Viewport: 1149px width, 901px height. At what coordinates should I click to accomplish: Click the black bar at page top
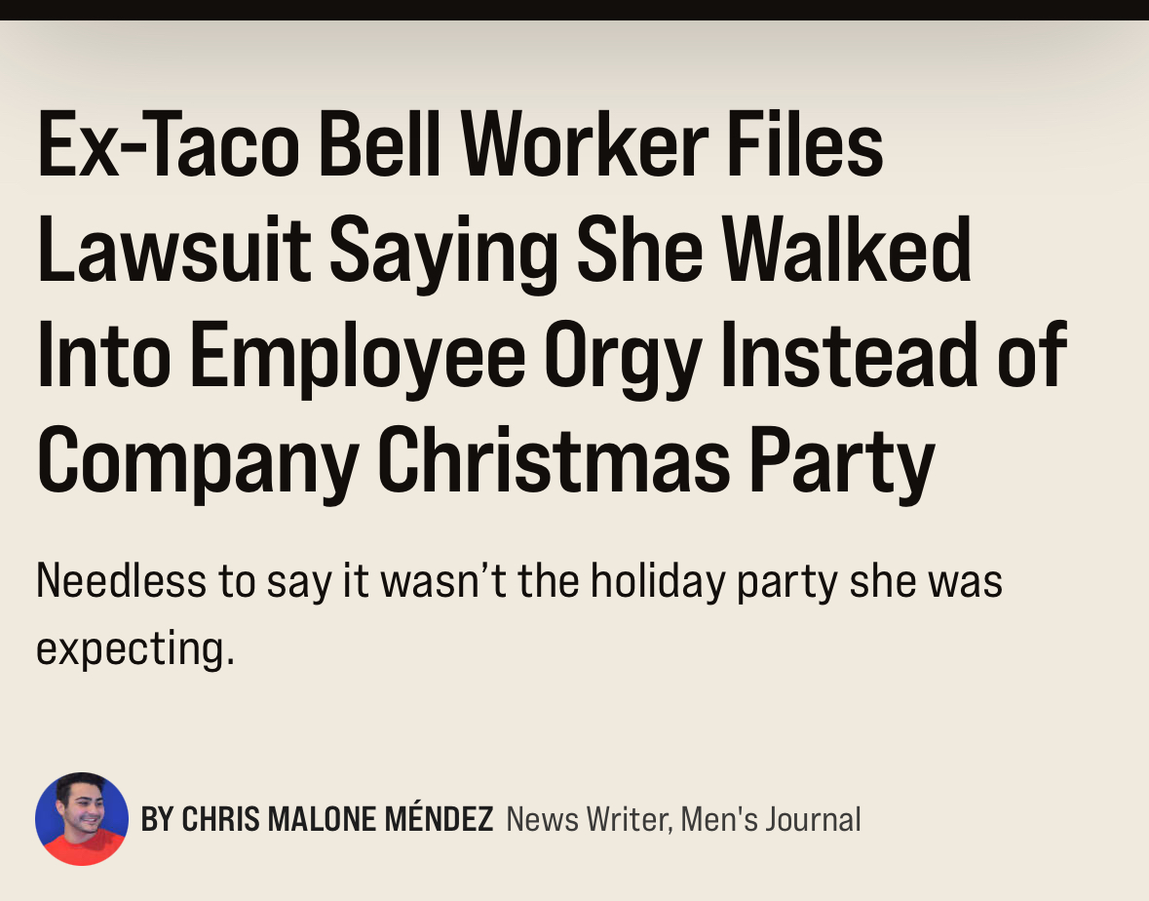point(575,10)
